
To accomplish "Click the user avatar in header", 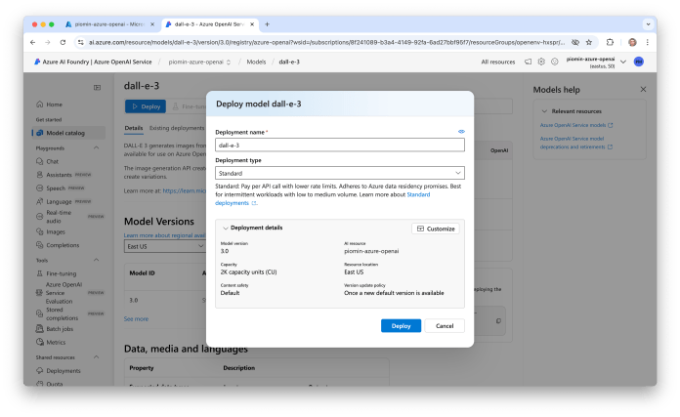I will pos(638,62).
